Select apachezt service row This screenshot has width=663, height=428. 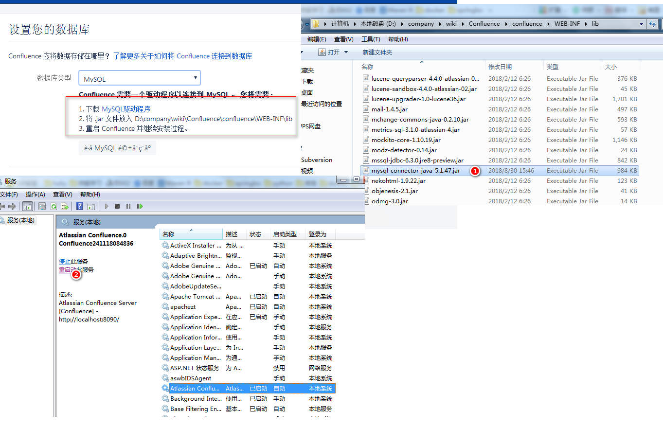pos(248,307)
